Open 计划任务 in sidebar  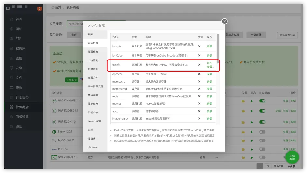pos(22,97)
